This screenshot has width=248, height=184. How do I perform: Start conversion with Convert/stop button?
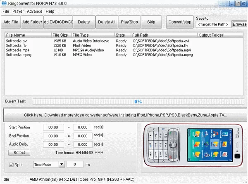pyautogui.click(x=179, y=21)
